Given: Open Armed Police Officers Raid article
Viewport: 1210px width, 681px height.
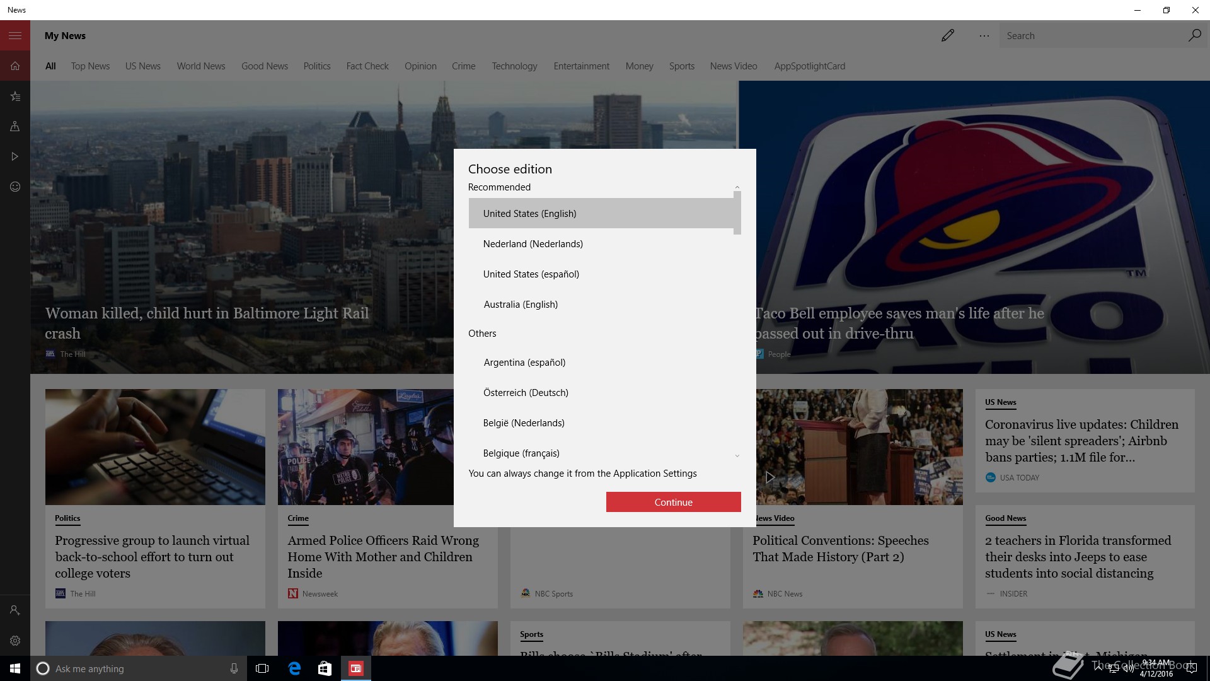Looking at the screenshot, I should (x=383, y=557).
